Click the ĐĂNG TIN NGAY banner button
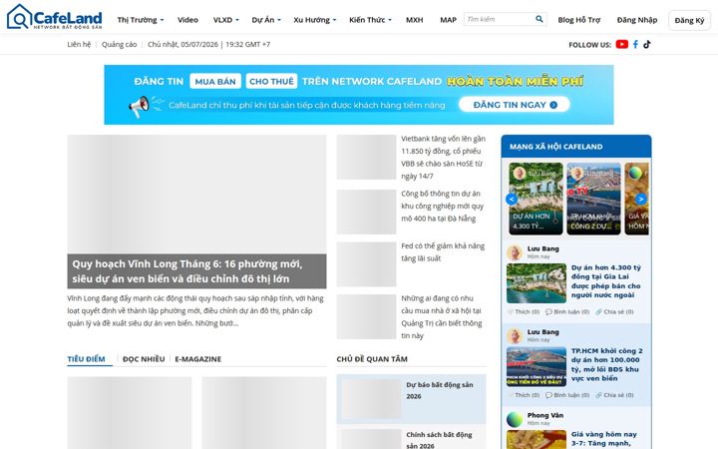The width and height of the screenshot is (718, 449). point(515,105)
